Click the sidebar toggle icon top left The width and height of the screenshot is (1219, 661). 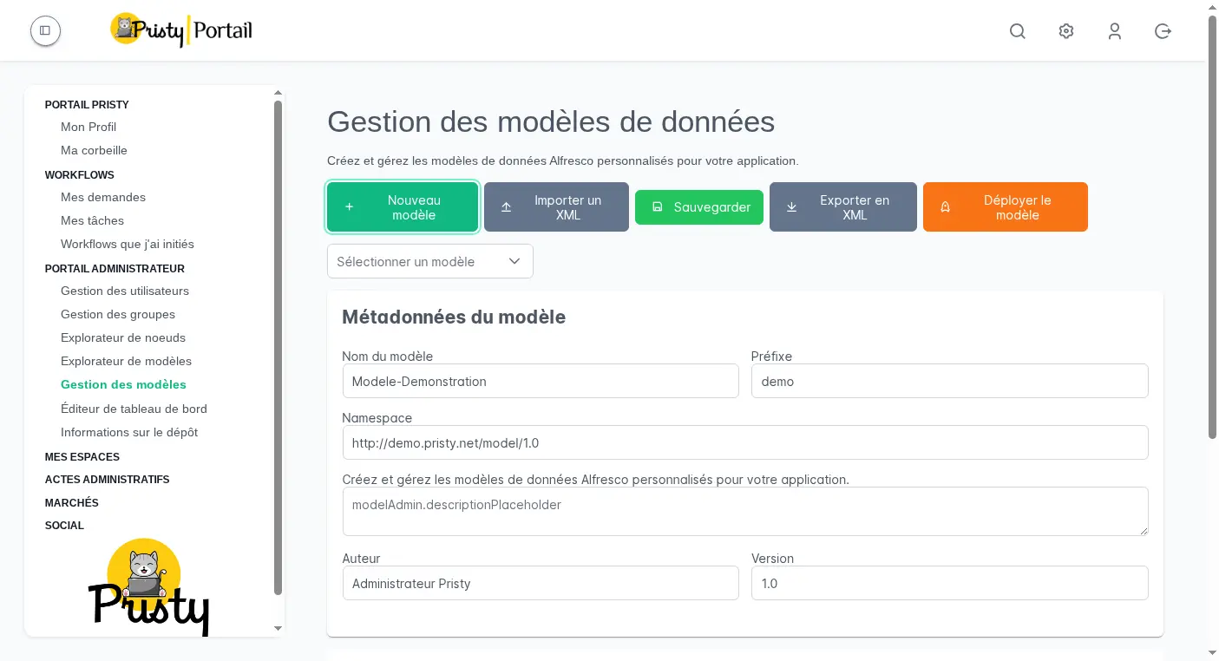point(45,30)
